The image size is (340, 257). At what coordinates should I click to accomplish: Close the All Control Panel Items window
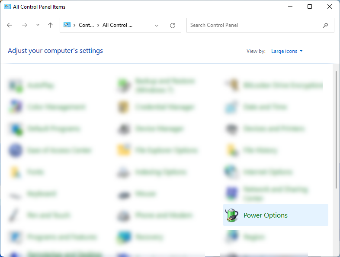[329, 7]
